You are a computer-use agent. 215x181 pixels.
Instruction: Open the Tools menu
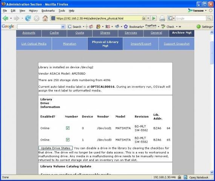click(62, 11)
